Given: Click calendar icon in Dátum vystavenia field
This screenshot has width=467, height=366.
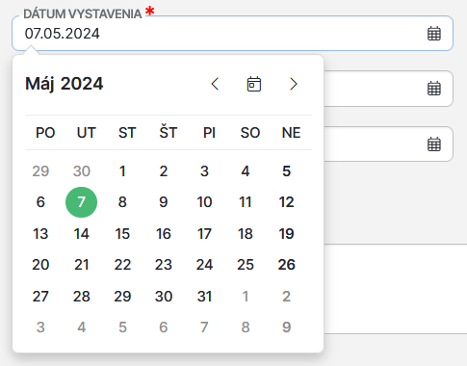Looking at the screenshot, I should (434, 34).
